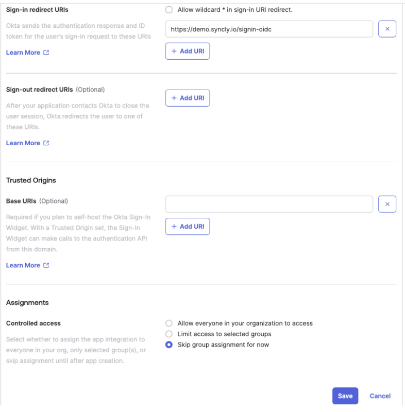Open Learn More for Sign-in redirect URIs
Screen dimensions: 405x412
[x=23, y=52]
